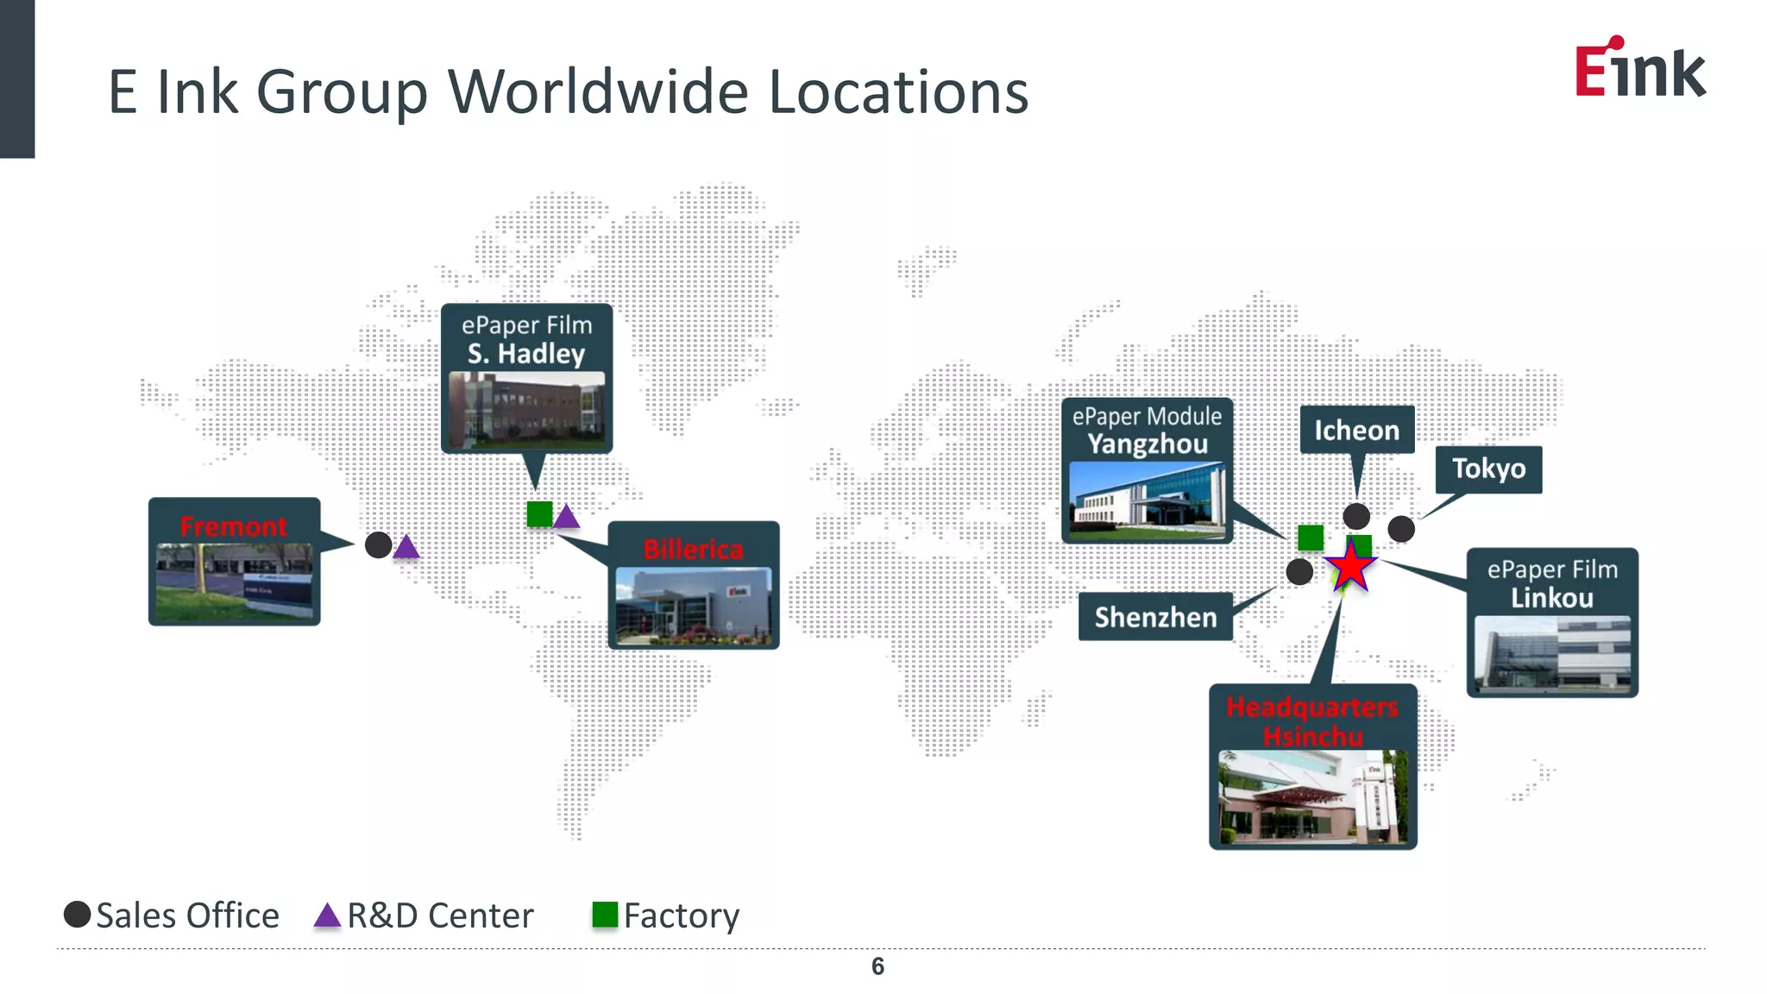Click the red headquarters star marker
The height and width of the screenshot is (994, 1767).
tap(1350, 568)
